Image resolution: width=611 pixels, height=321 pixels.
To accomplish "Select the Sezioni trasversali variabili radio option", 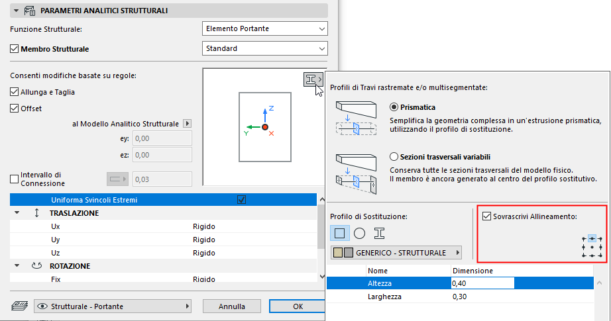I will point(394,158).
